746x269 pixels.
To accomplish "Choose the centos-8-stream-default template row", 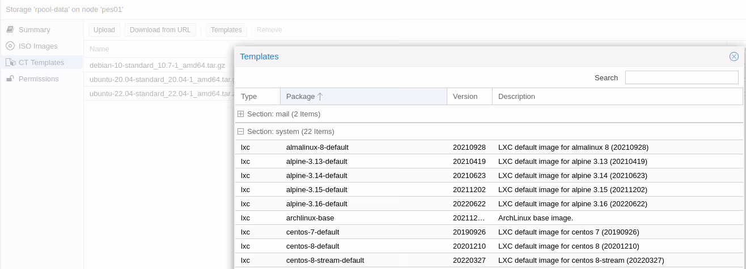I will coord(325,261).
